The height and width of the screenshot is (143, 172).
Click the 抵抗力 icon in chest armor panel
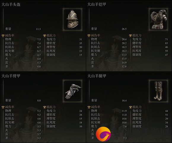pos(130,36)
